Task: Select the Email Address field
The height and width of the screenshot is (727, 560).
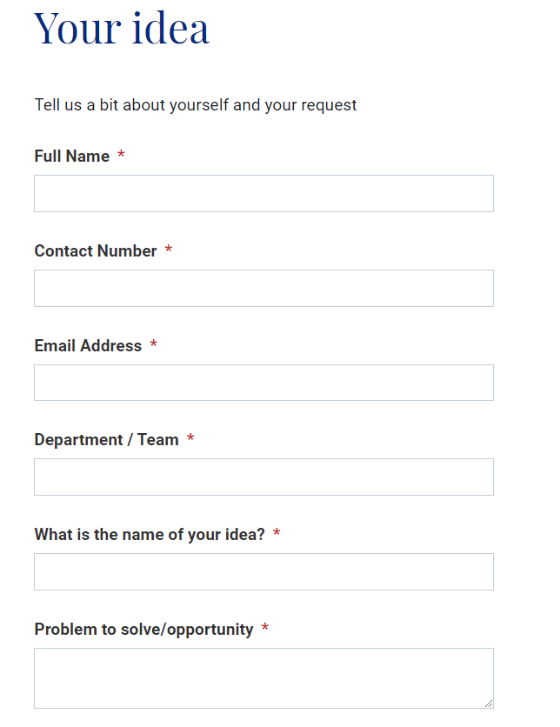Action: [x=263, y=383]
